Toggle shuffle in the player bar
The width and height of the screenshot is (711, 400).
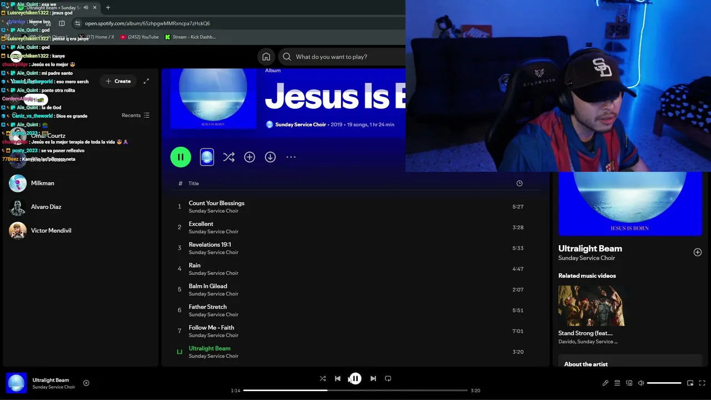[x=323, y=378]
